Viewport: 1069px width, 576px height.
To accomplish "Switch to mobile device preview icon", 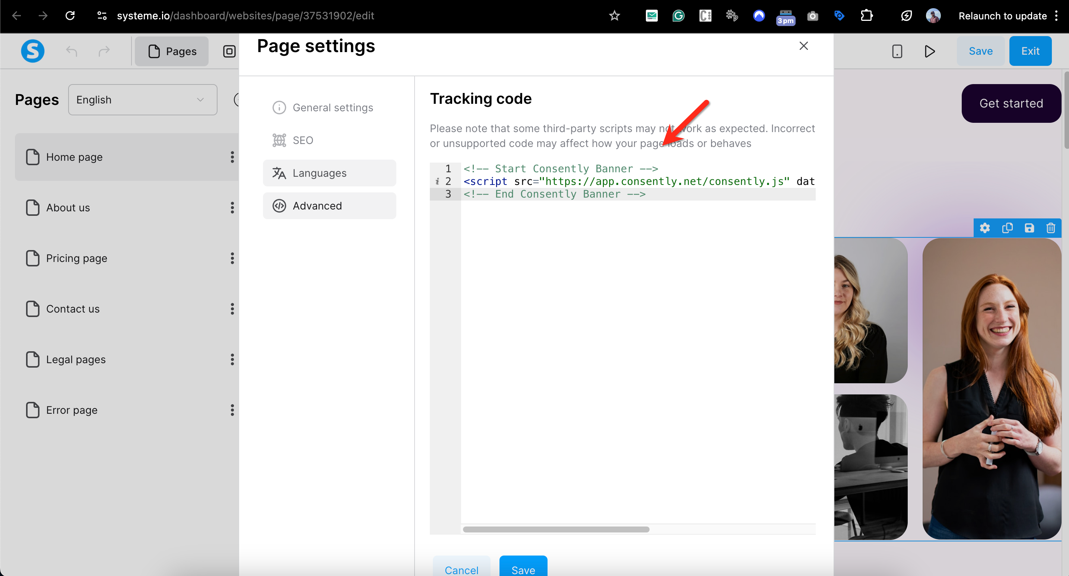I will coord(897,51).
